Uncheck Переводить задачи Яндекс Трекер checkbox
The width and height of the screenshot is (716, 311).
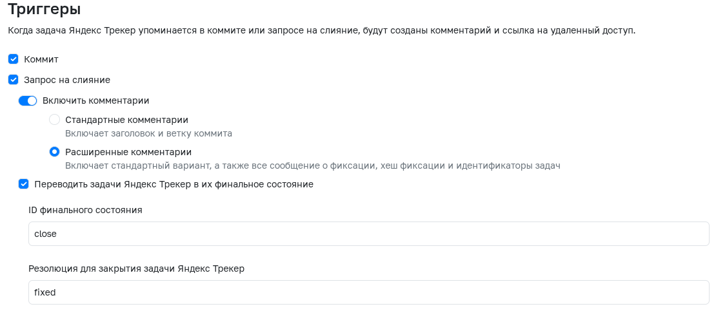[23, 184]
